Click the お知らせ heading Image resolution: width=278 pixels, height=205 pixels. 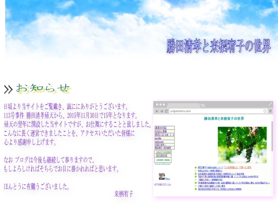pos(43,88)
